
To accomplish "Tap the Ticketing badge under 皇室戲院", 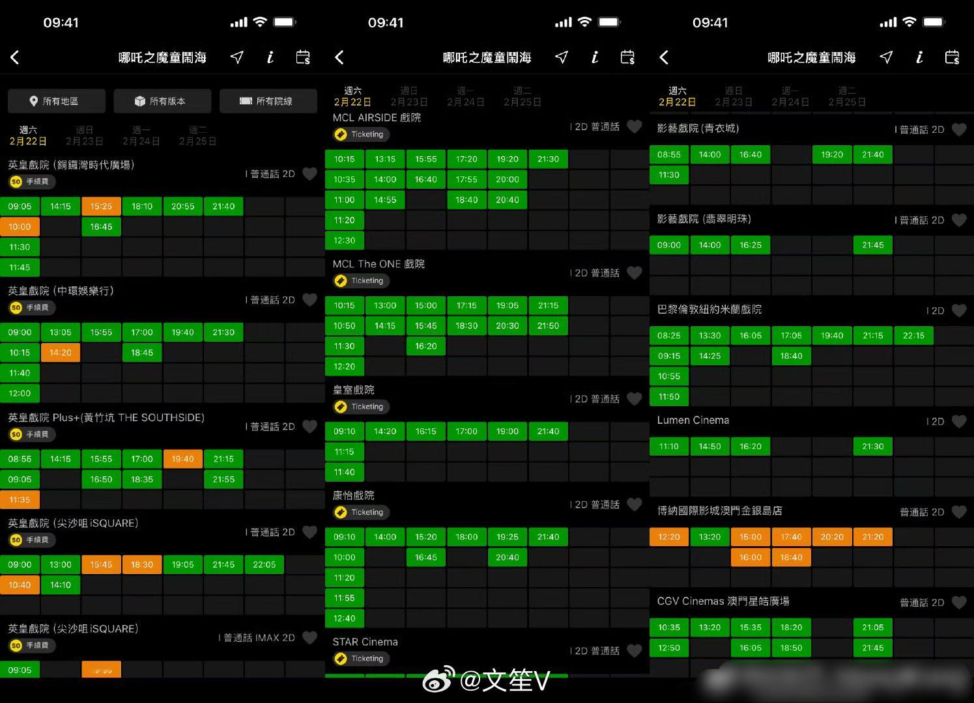I will 361,406.
